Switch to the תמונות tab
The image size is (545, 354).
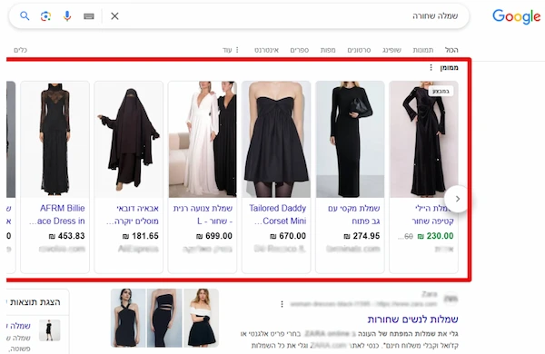(423, 50)
